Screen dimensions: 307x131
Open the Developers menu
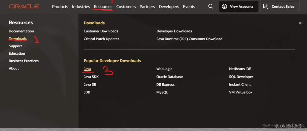coord(169,7)
